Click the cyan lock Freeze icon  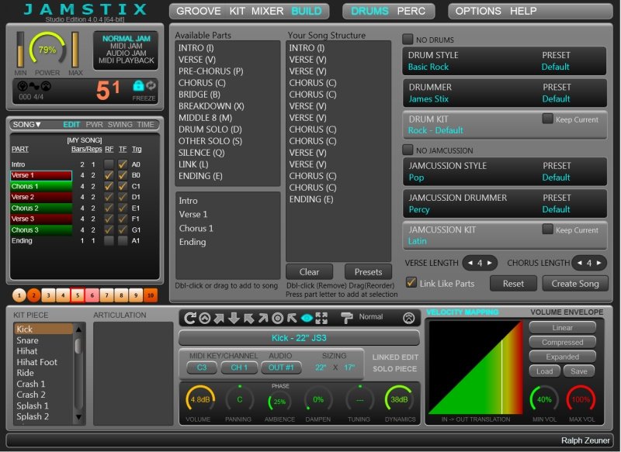[138, 85]
